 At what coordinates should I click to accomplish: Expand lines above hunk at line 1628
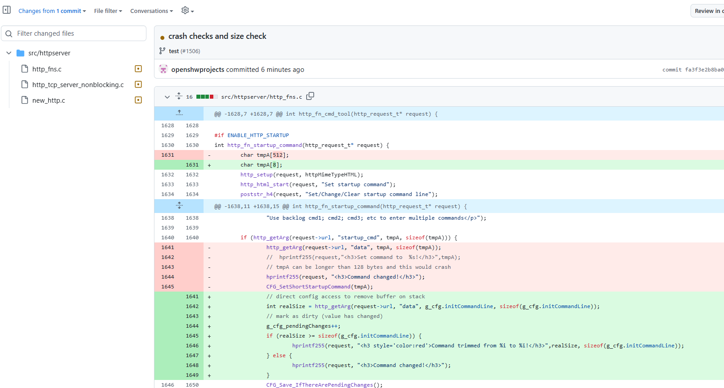coord(179,113)
